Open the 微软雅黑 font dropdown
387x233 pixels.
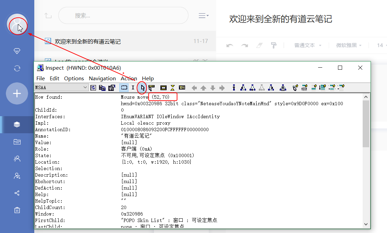tap(349, 45)
